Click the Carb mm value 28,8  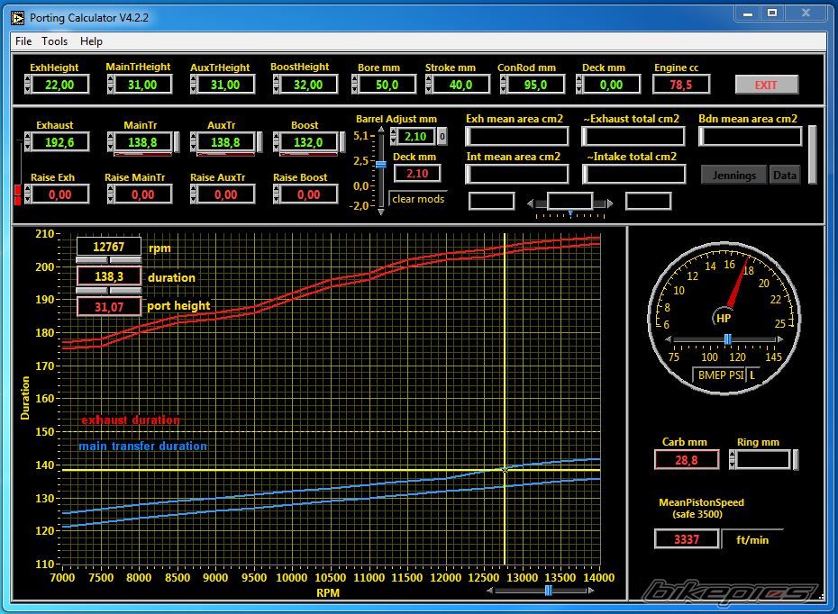pos(687,460)
